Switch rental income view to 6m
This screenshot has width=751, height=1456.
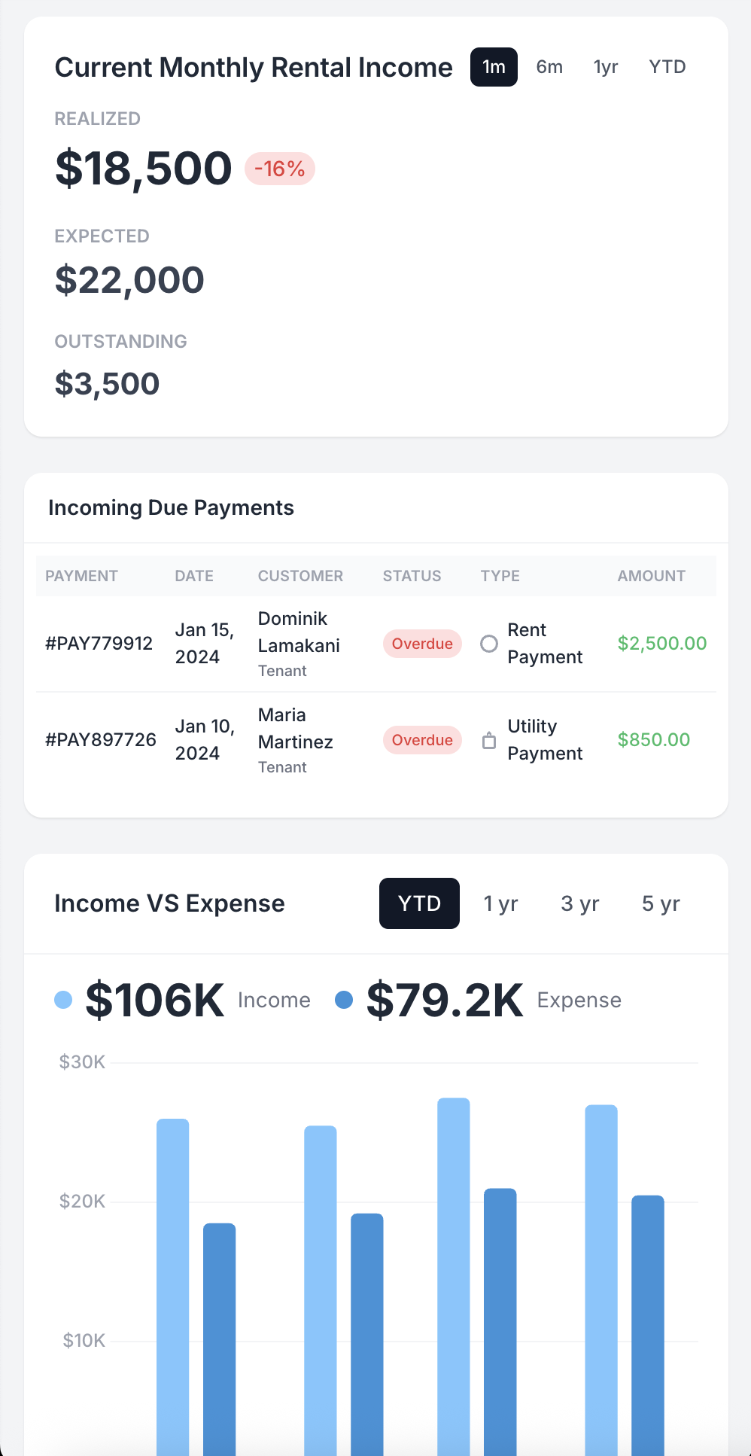click(x=549, y=66)
